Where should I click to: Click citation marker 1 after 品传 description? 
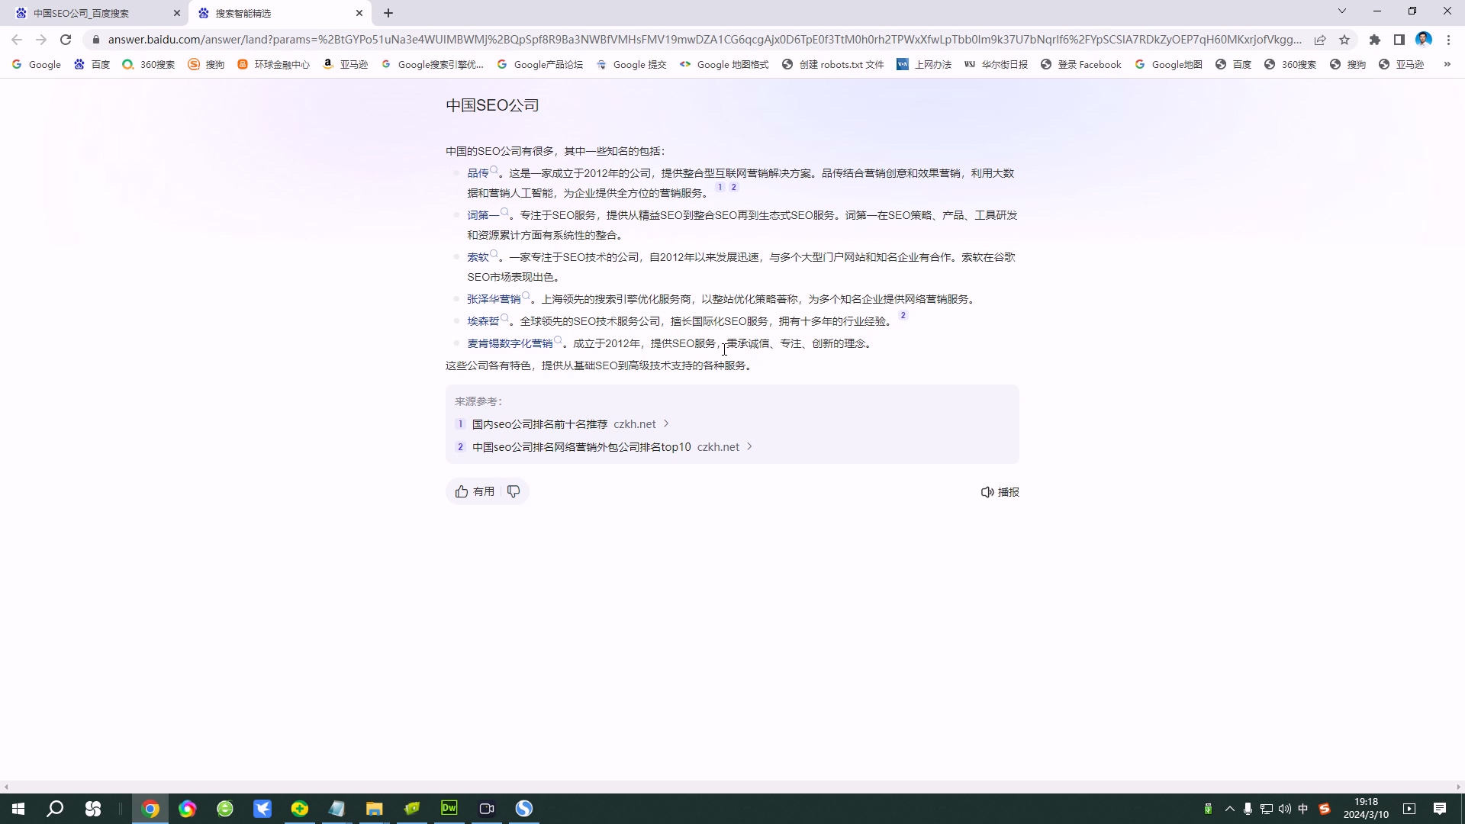[x=720, y=187]
